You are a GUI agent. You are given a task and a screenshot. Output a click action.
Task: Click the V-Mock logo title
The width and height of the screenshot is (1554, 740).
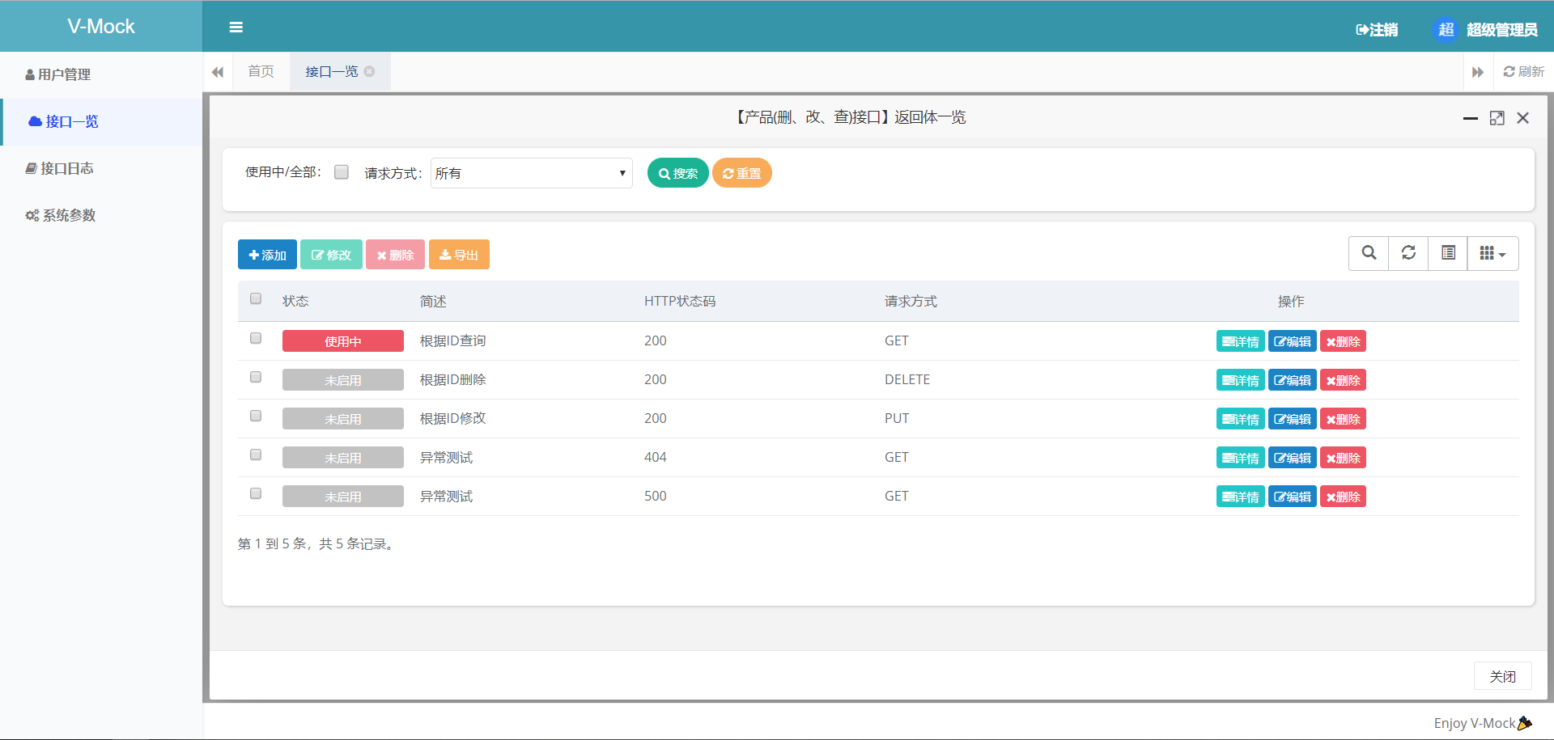[x=101, y=27]
